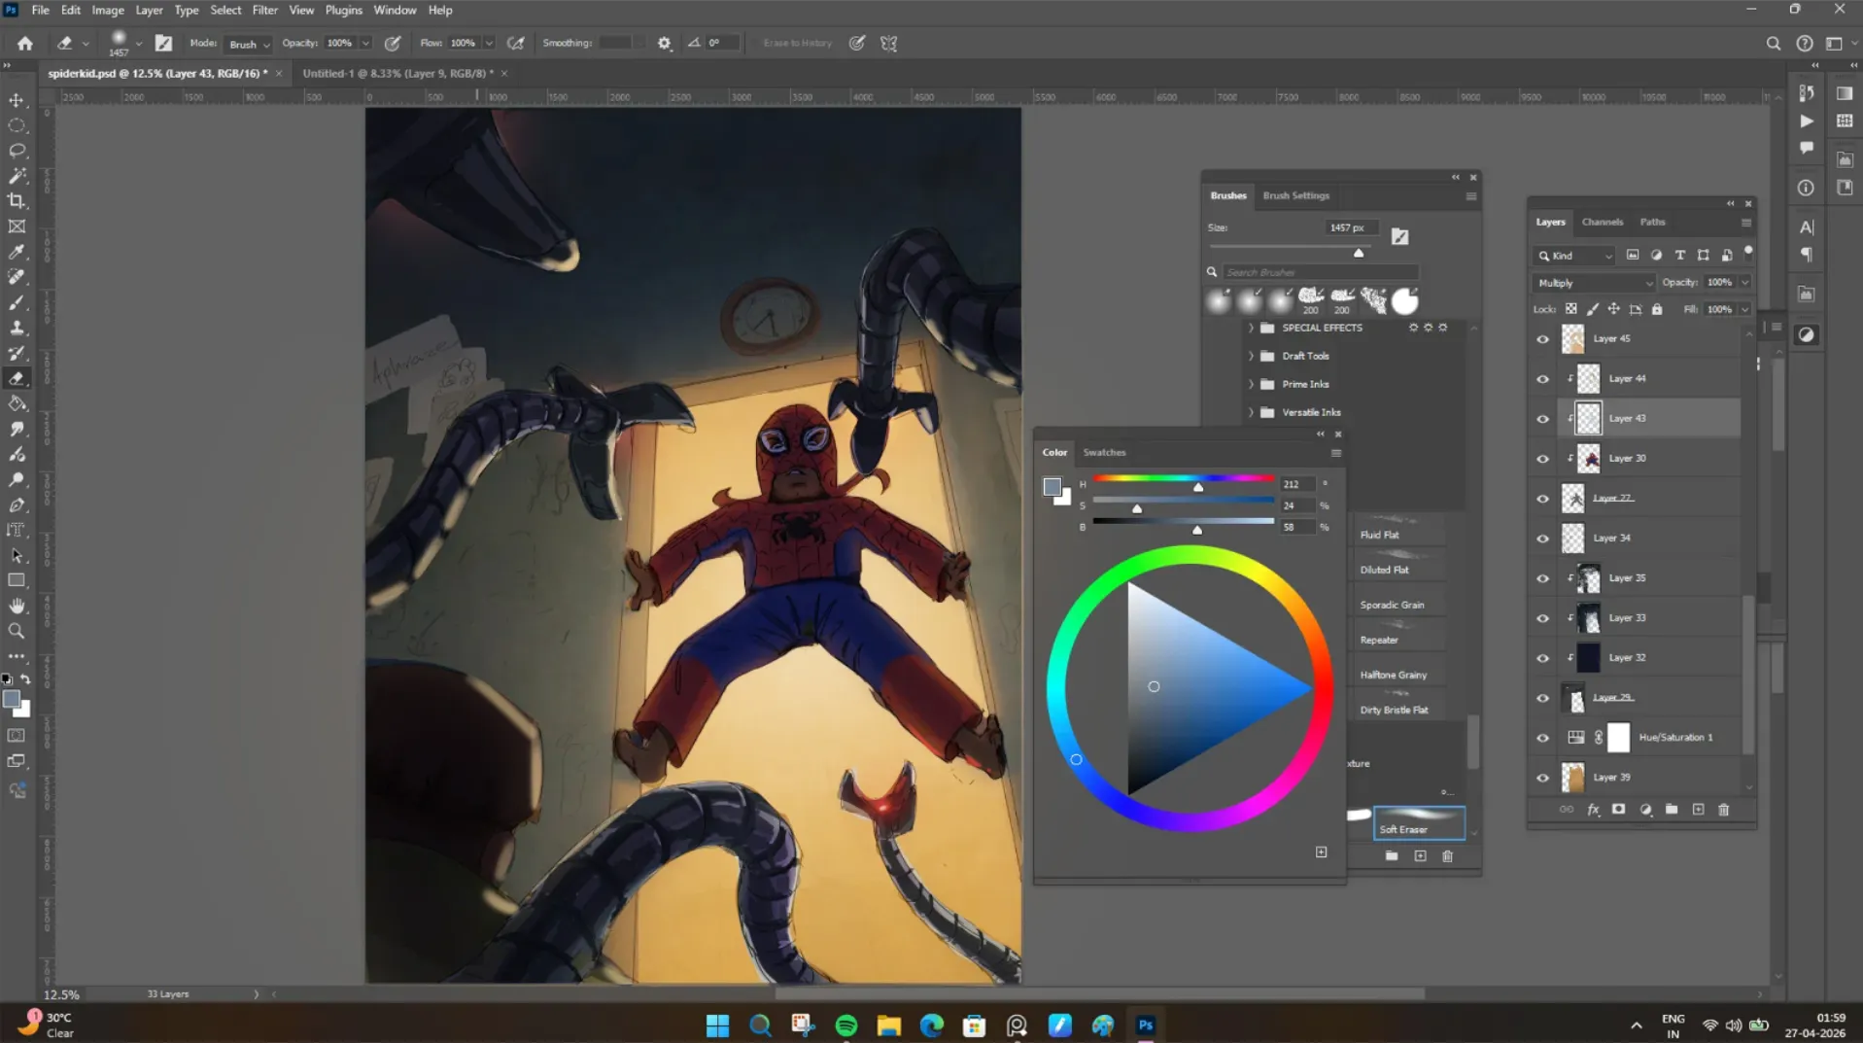Toggle lock transparent pixels in Layers panel
1863x1043 pixels.
(x=1570, y=309)
